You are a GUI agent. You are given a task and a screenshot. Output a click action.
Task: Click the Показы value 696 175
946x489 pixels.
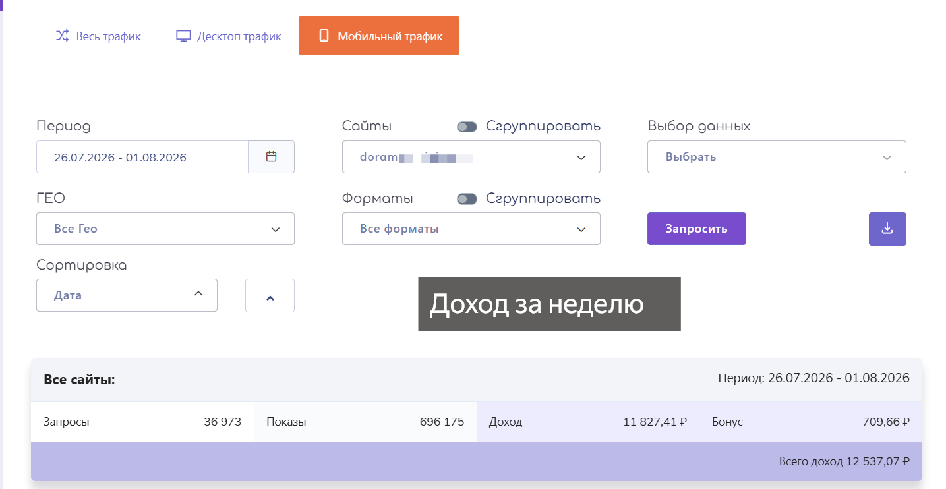[442, 422]
